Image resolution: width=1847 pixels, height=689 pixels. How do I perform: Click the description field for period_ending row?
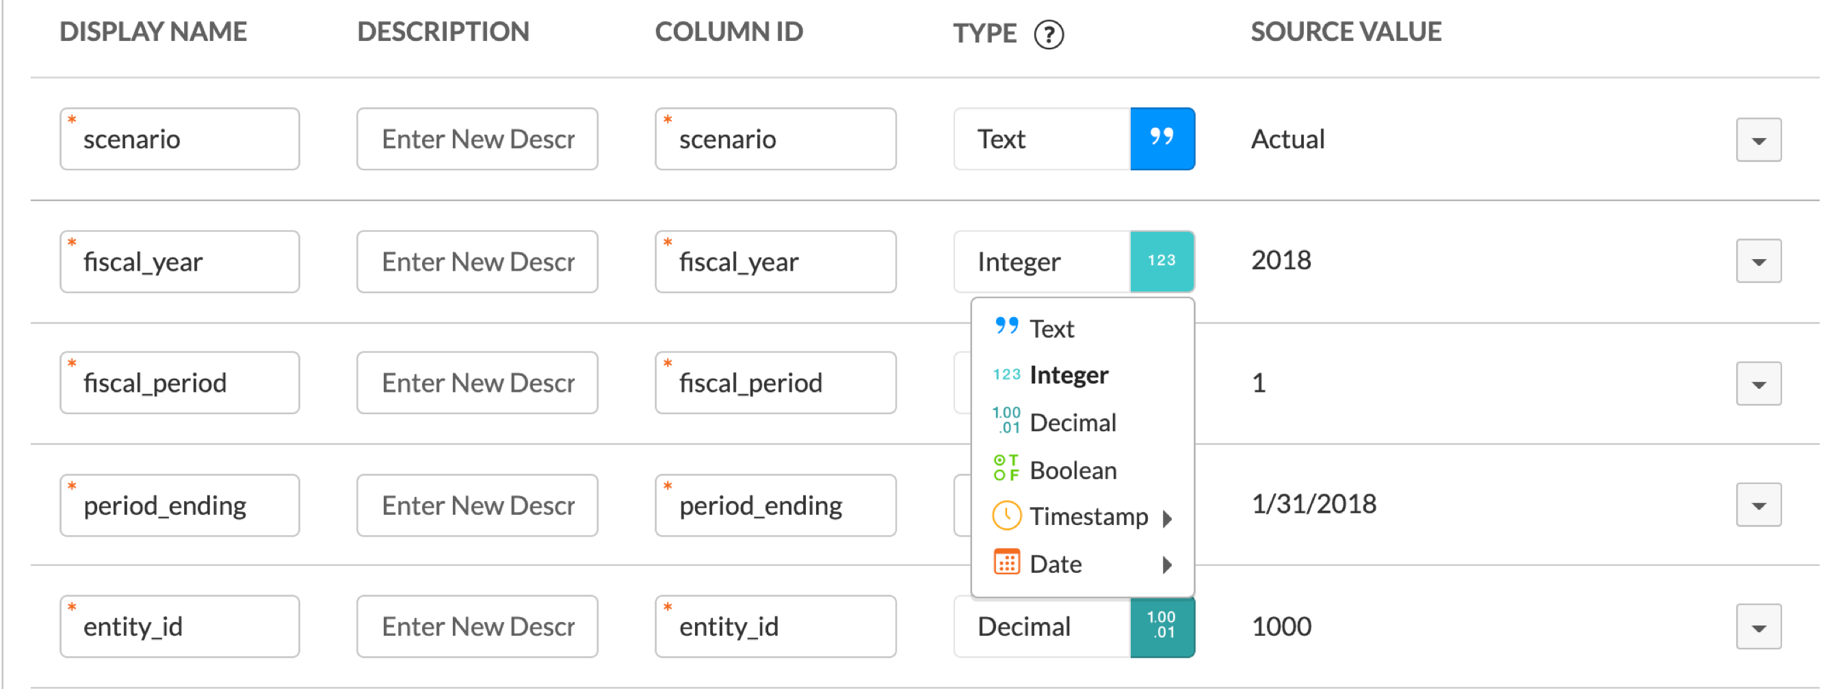pos(477,505)
